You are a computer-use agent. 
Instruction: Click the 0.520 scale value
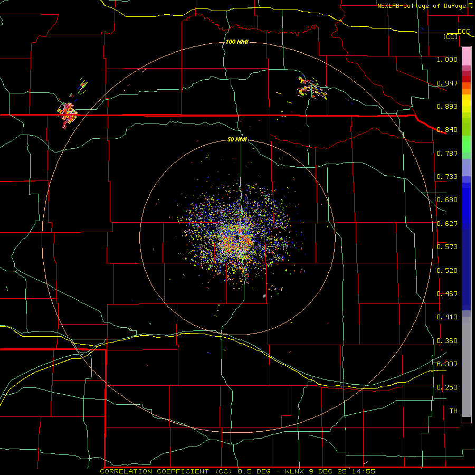(x=447, y=271)
